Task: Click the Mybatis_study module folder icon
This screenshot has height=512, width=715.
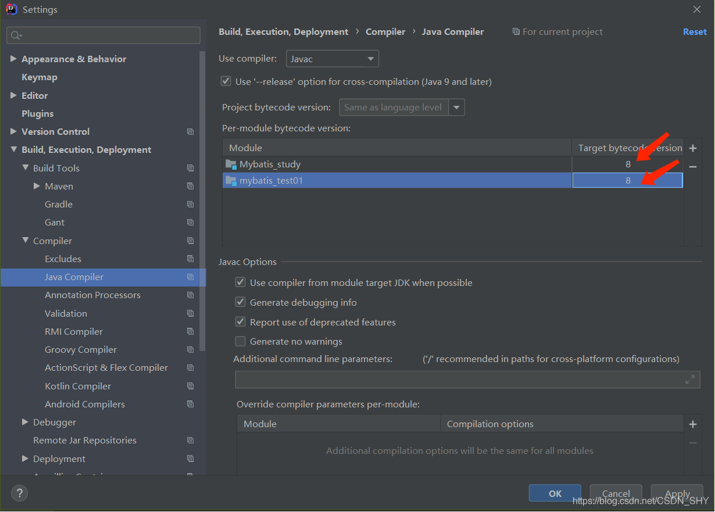Action: [x=231, y=164]
